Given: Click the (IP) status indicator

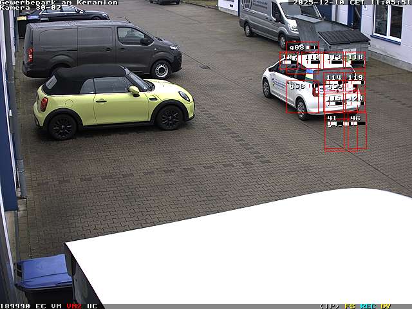Looking at the screenshot, I should 330,306.
